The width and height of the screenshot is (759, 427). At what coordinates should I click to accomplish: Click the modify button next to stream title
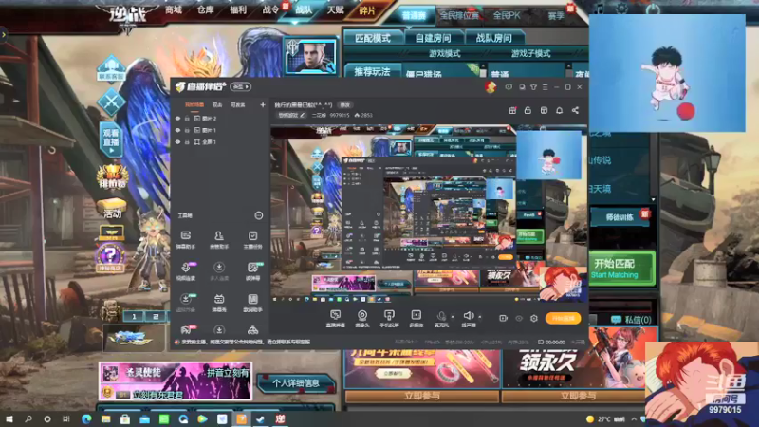point(344,104)
